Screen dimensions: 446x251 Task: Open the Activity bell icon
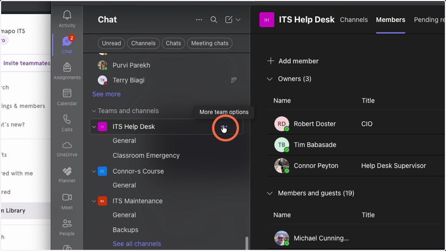click(67, 15)
